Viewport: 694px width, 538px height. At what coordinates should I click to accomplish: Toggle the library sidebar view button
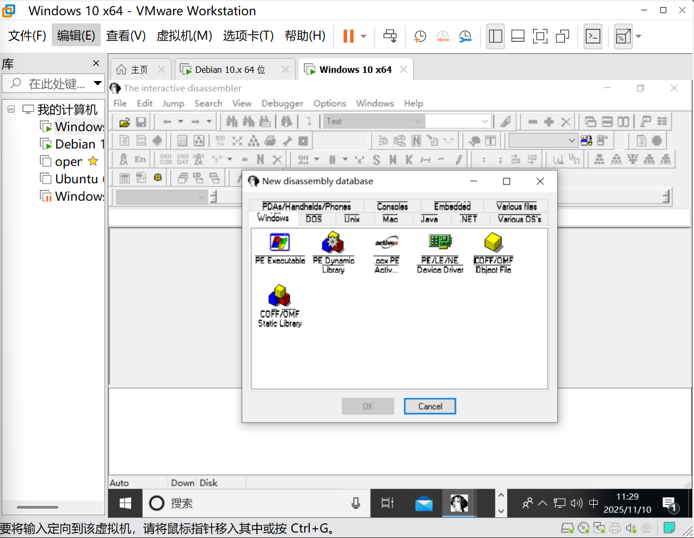[495, 36]
